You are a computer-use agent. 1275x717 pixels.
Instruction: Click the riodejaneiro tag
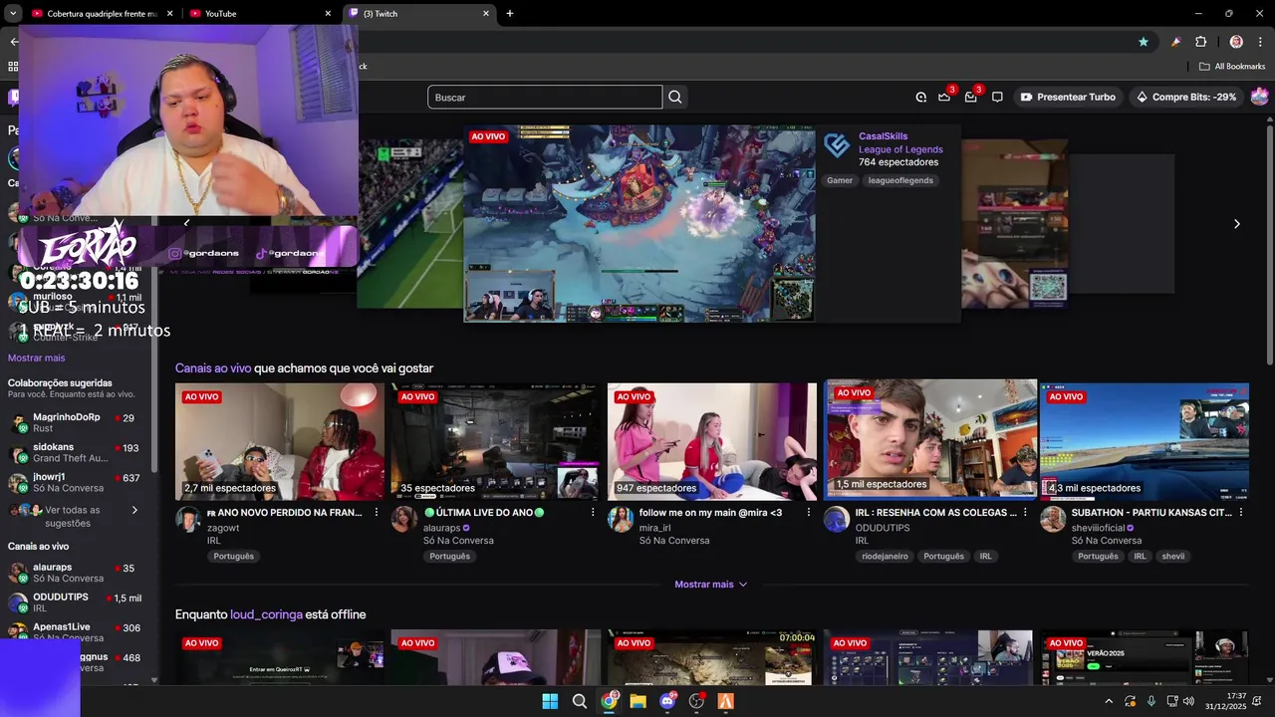886,556
